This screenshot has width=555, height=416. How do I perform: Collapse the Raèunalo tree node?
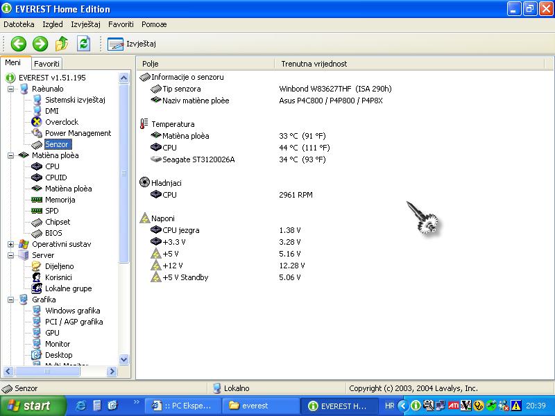tap(11, 89)
